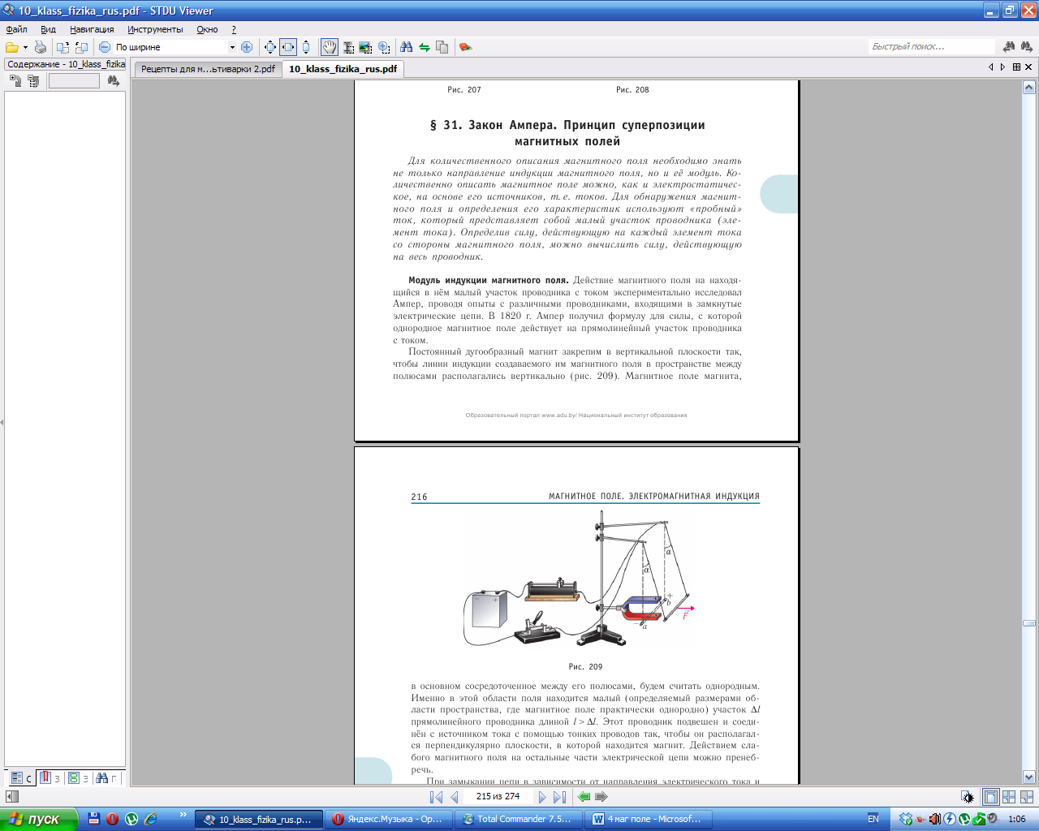Screen dimensions: 1039x831
Task: Choose the zoom selection tool
Action: [x=384, y=47]
